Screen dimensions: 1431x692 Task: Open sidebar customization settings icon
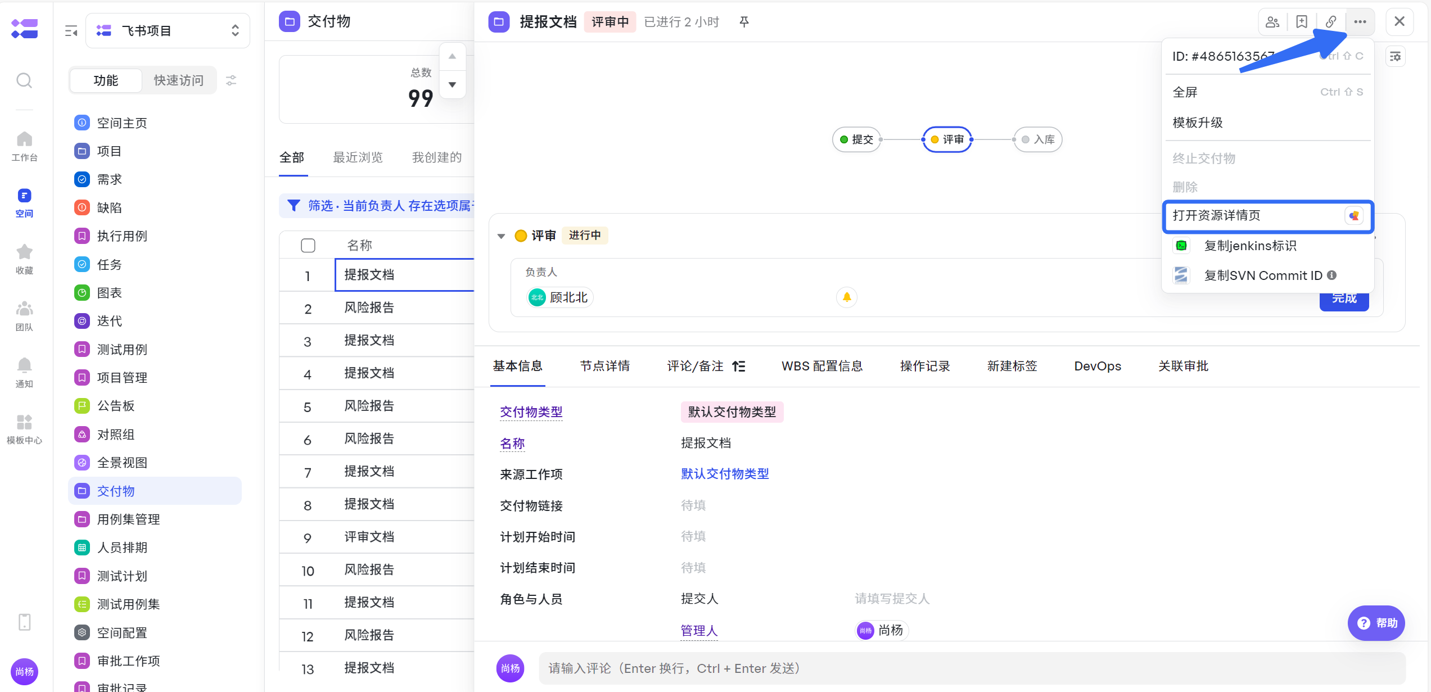coord(231,80)
